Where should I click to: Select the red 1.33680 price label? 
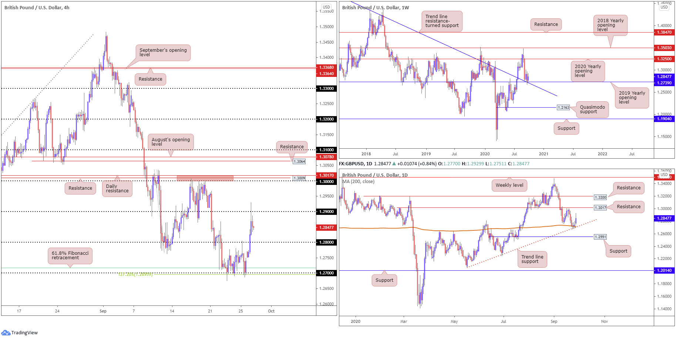tap(326, 67)
